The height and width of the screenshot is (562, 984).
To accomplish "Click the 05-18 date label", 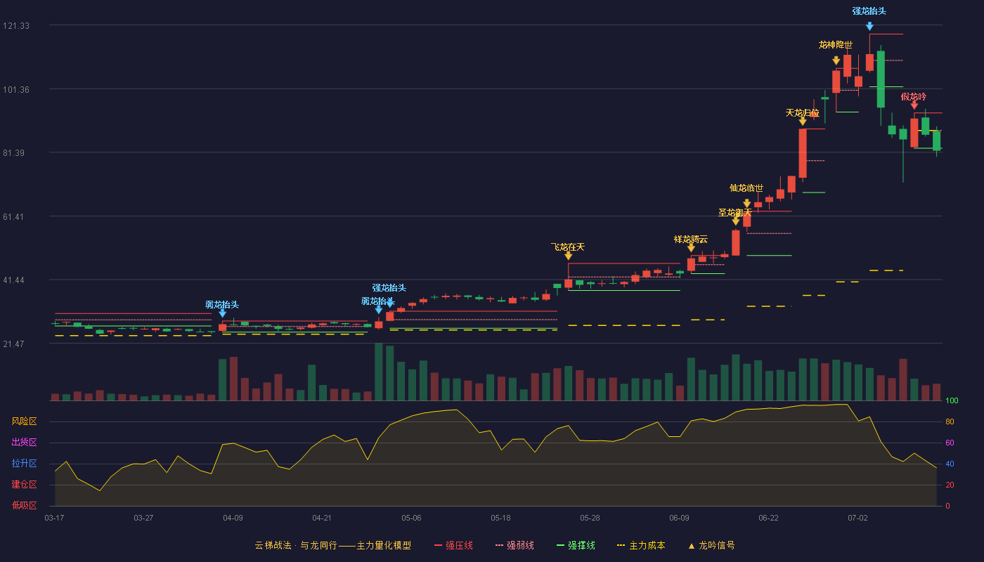I will pos(500,518).
